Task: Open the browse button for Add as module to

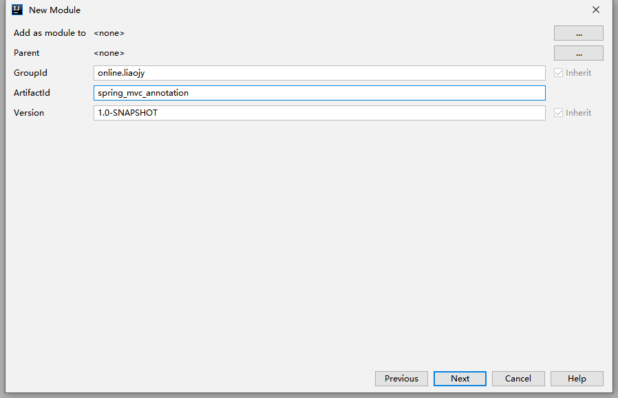Action: click(x=578, y=33)
